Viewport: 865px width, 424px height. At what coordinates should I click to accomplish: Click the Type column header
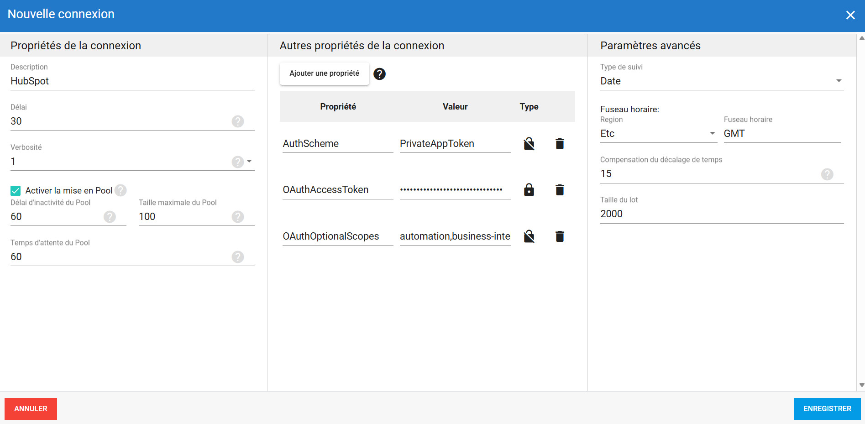point(529,107)
